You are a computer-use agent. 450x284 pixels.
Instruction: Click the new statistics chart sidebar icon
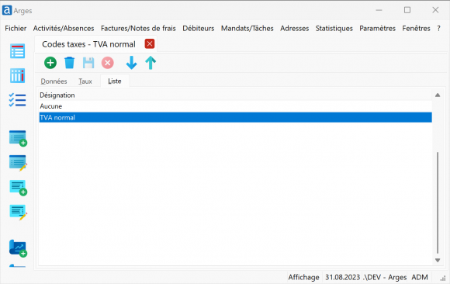coord(18,248)
